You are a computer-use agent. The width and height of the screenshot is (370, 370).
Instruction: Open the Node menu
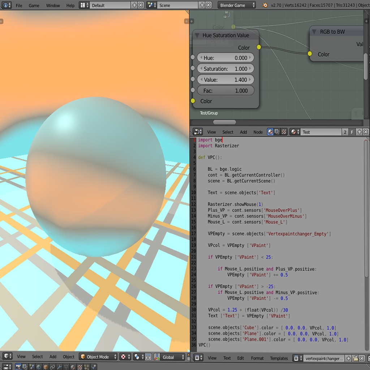[x=258, y=132]
